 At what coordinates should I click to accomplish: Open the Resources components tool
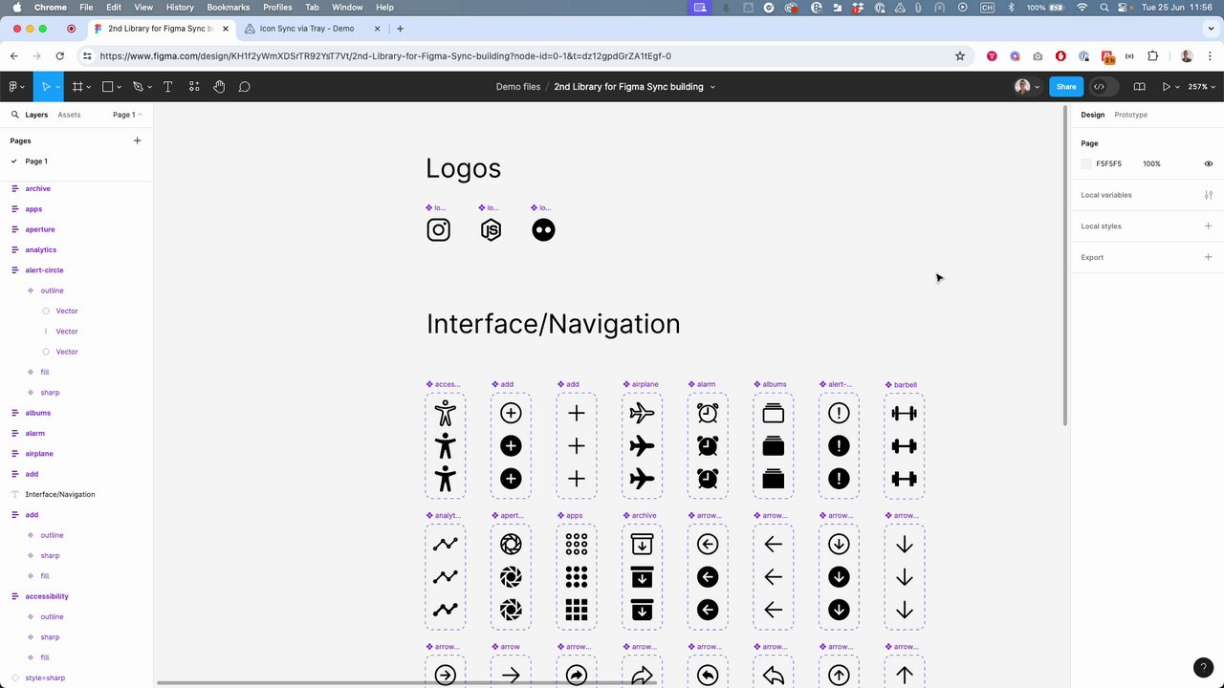coord(194,87)
